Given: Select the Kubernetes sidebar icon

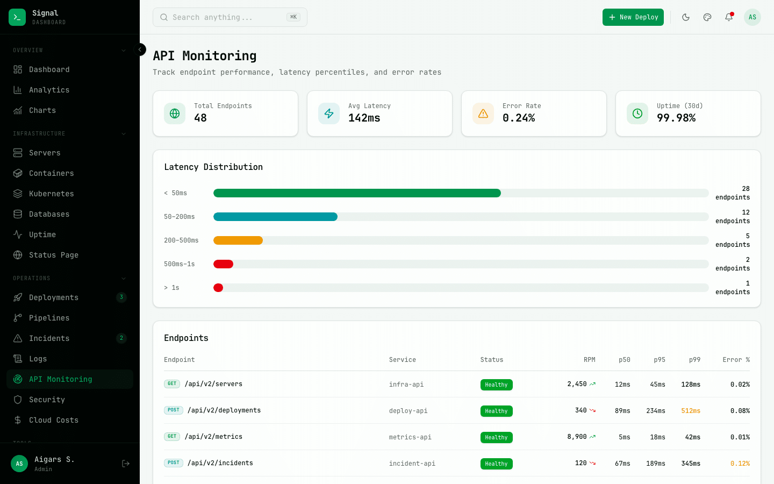Looking at the screenshot, I should coord(18,194).
